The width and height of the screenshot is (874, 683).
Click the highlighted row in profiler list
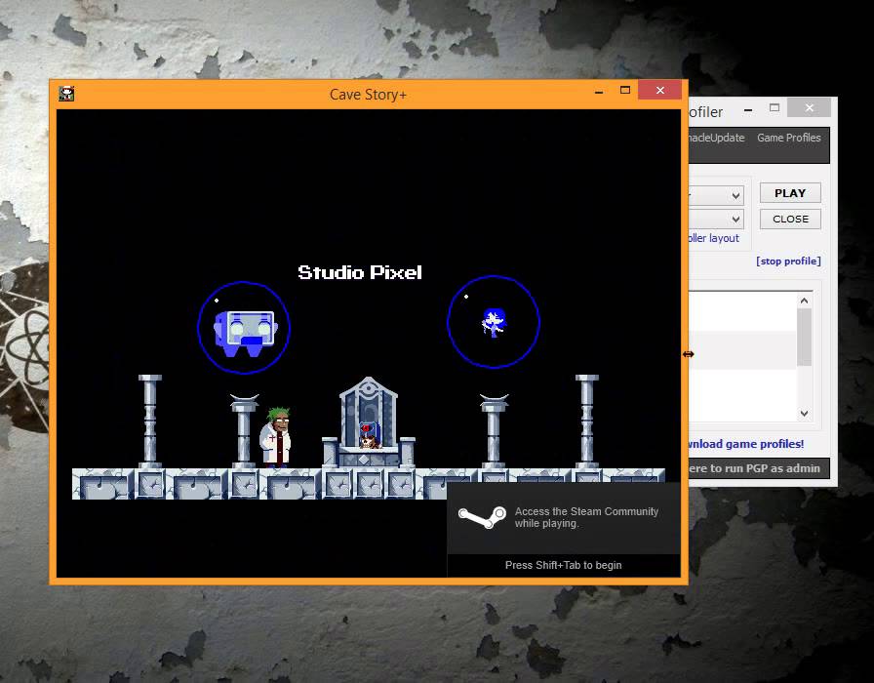[742, 350]
